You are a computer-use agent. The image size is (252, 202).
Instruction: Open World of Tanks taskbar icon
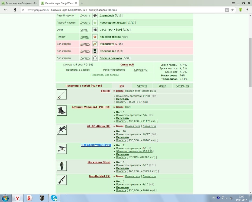(x=42, y=198)
